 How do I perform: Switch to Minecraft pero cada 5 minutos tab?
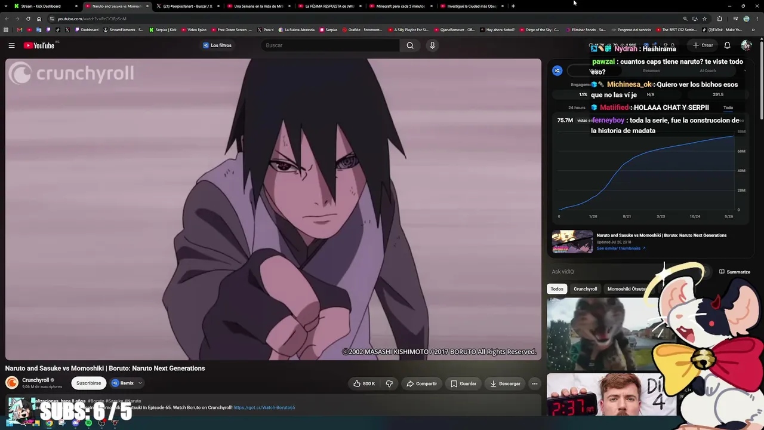click(x=400, y=6)
